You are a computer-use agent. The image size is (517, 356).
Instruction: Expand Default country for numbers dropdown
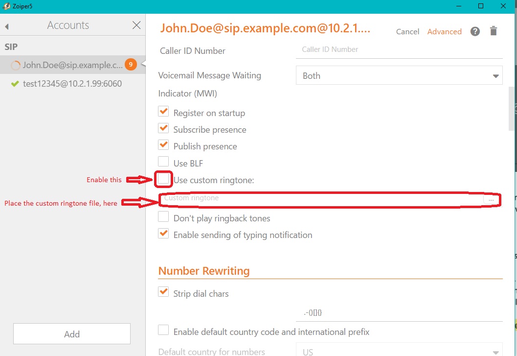(x=399, y=351)
